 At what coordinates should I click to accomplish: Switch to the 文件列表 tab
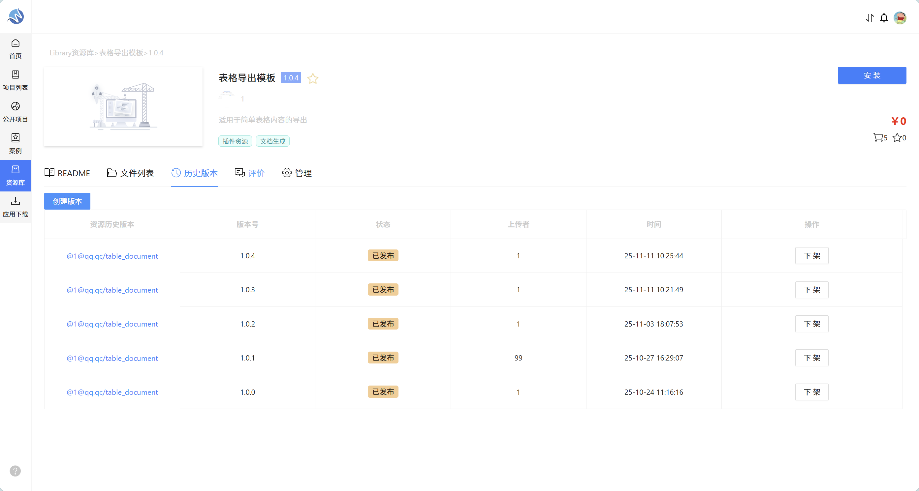(x=130, y=173)
